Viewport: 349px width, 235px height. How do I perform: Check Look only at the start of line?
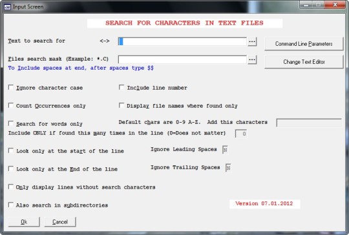(11, 150)
